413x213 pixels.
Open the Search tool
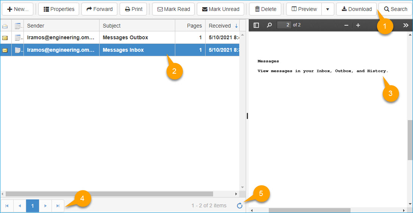[x=395, y=9]
